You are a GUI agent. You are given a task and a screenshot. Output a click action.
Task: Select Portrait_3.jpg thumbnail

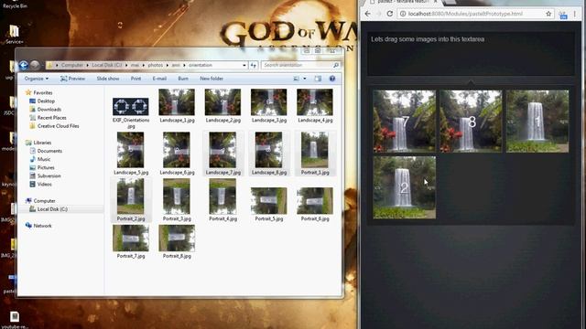177,196
